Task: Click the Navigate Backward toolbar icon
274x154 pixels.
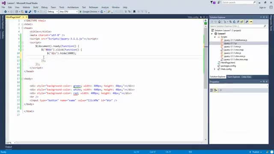Action: (6, 12)
